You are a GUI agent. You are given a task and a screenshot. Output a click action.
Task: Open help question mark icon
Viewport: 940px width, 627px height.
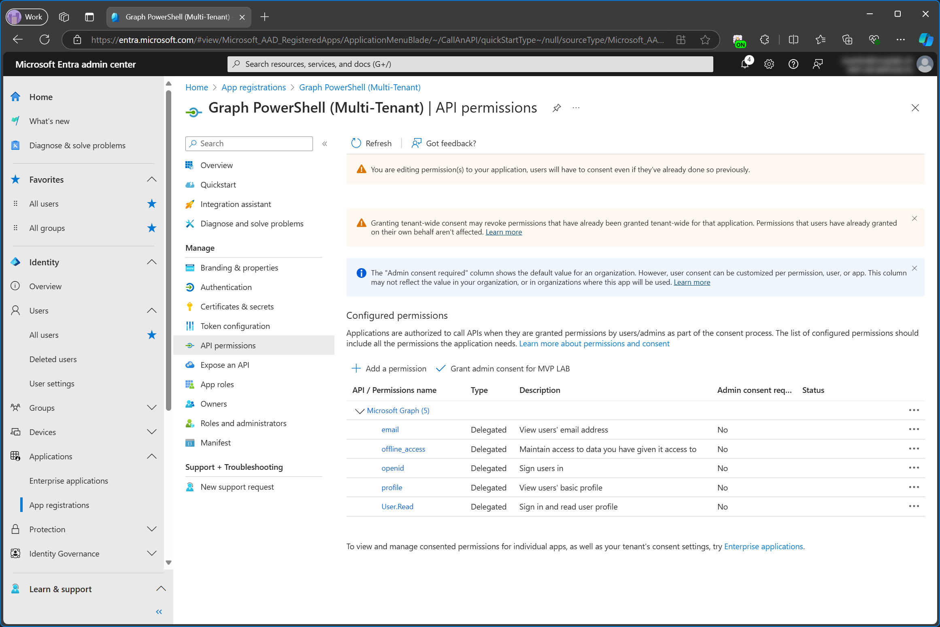(x=793, y=64)
